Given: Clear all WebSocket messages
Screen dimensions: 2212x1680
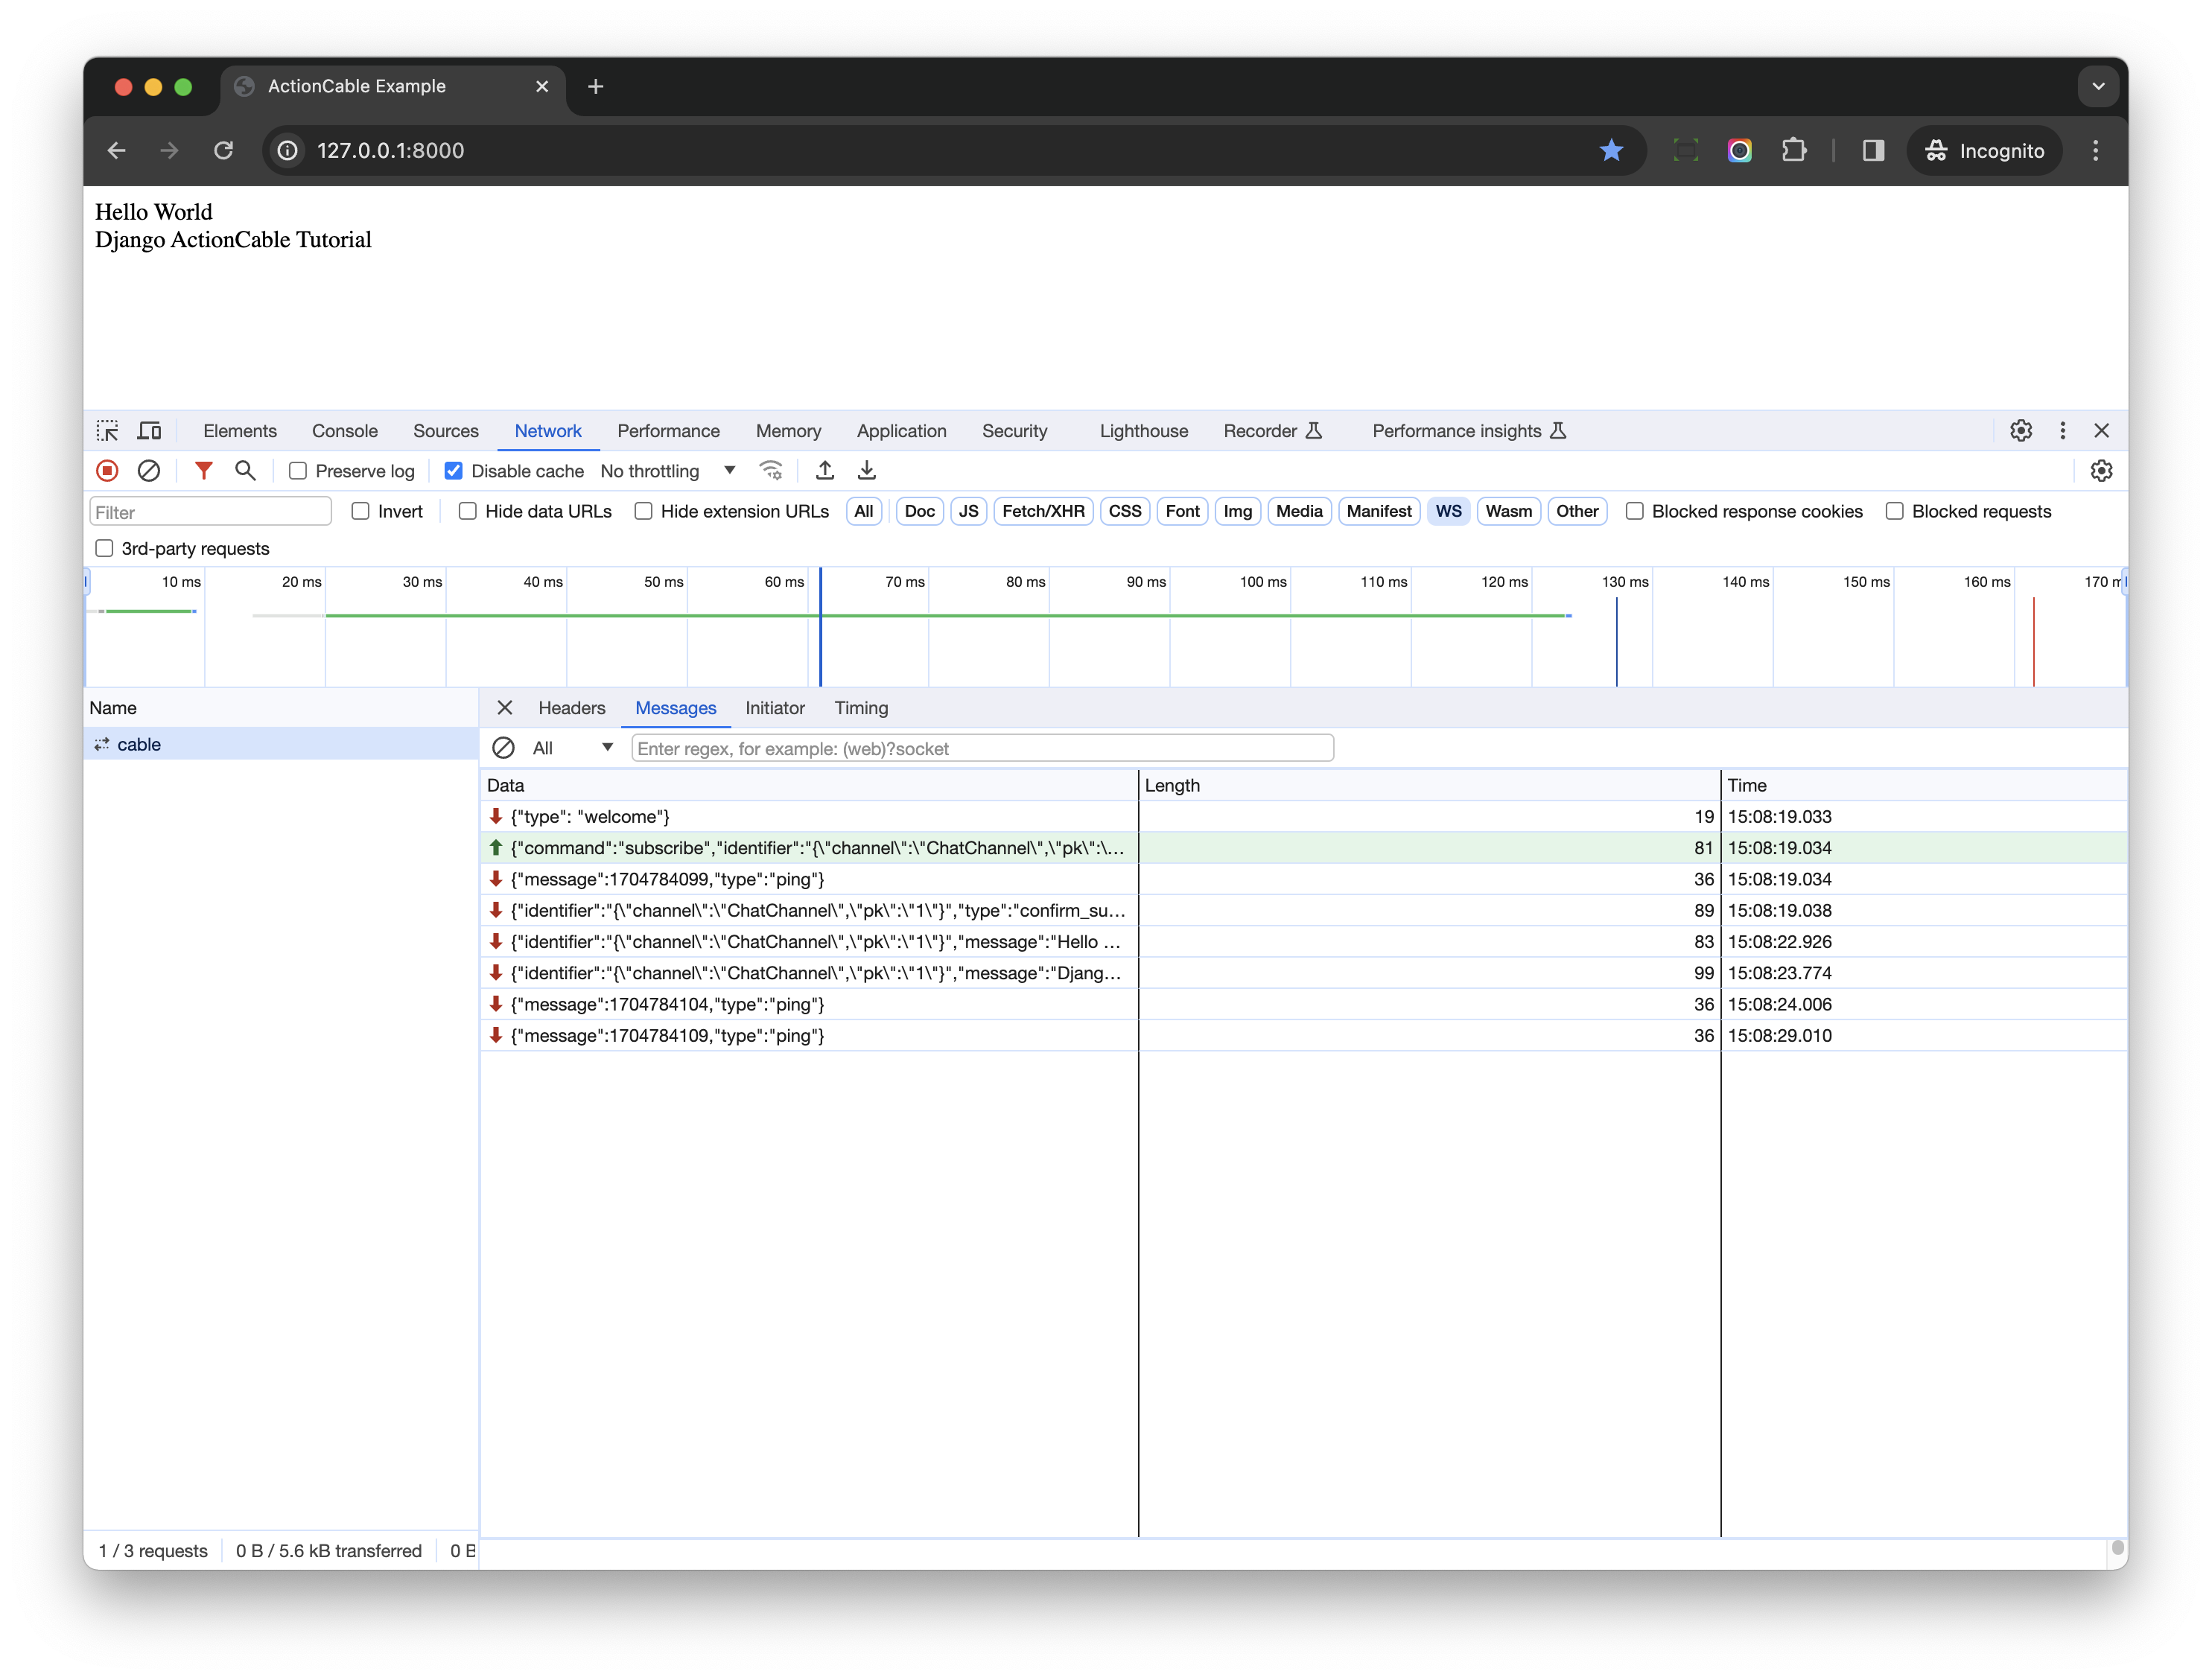Looking at the screenshot, I should point(504,748).
